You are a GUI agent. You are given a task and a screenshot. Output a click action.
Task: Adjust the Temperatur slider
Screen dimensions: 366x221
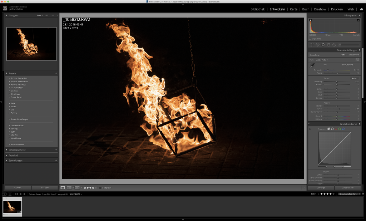point(328,70)
